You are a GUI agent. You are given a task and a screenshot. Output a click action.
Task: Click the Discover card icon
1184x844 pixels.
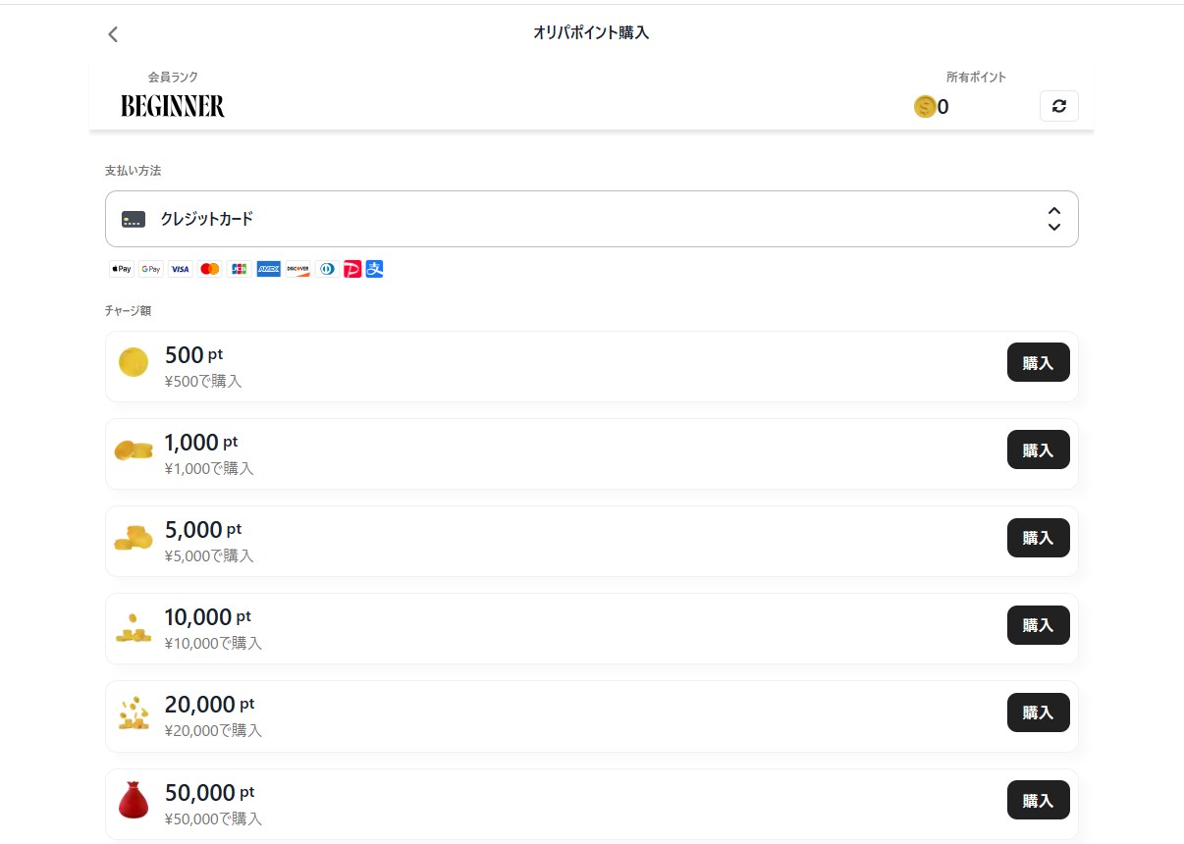pyautogui.click(x=297, y=268)
